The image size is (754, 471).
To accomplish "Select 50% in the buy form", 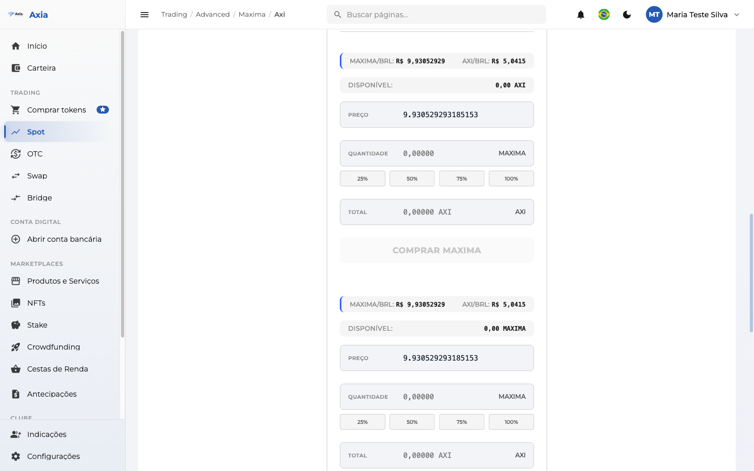I will point(412,178).
